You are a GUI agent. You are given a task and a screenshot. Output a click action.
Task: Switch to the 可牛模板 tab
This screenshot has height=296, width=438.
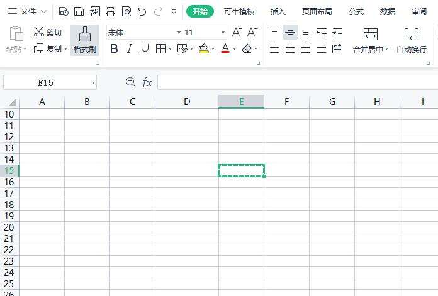pos(239,12)
